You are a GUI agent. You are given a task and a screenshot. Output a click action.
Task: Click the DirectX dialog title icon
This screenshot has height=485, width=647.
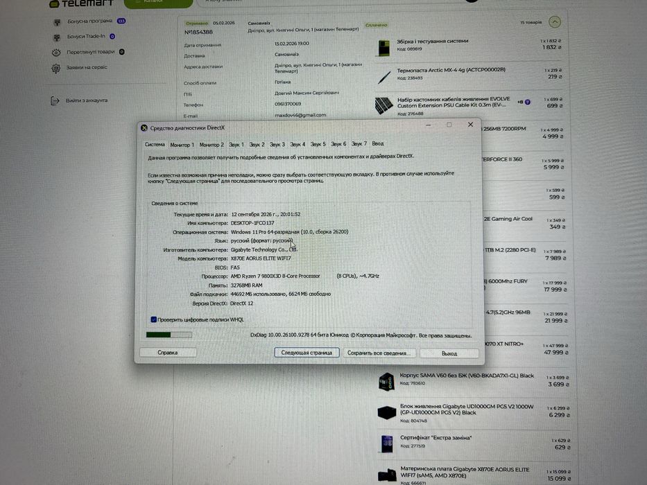pyautogui.click(x=144, y=128)
